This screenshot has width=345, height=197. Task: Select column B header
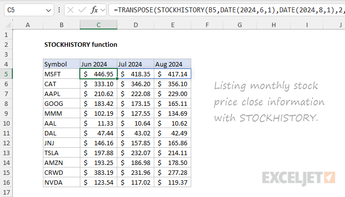tap(62, 25)
